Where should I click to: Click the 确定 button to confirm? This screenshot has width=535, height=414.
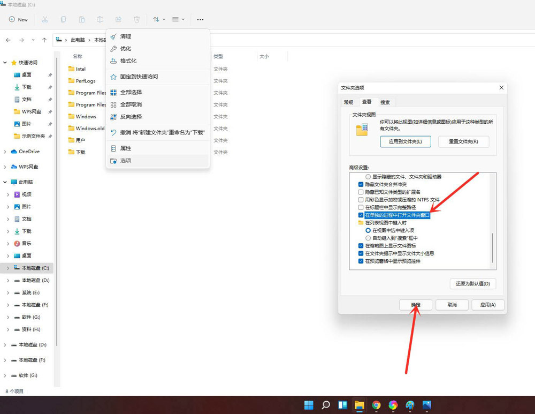click(x=415, y=304)
